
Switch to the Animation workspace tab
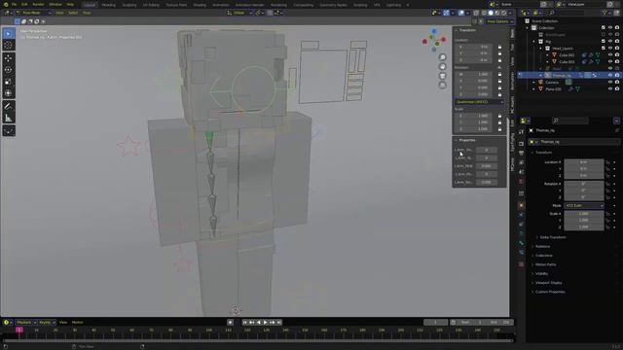coord(221,5)
